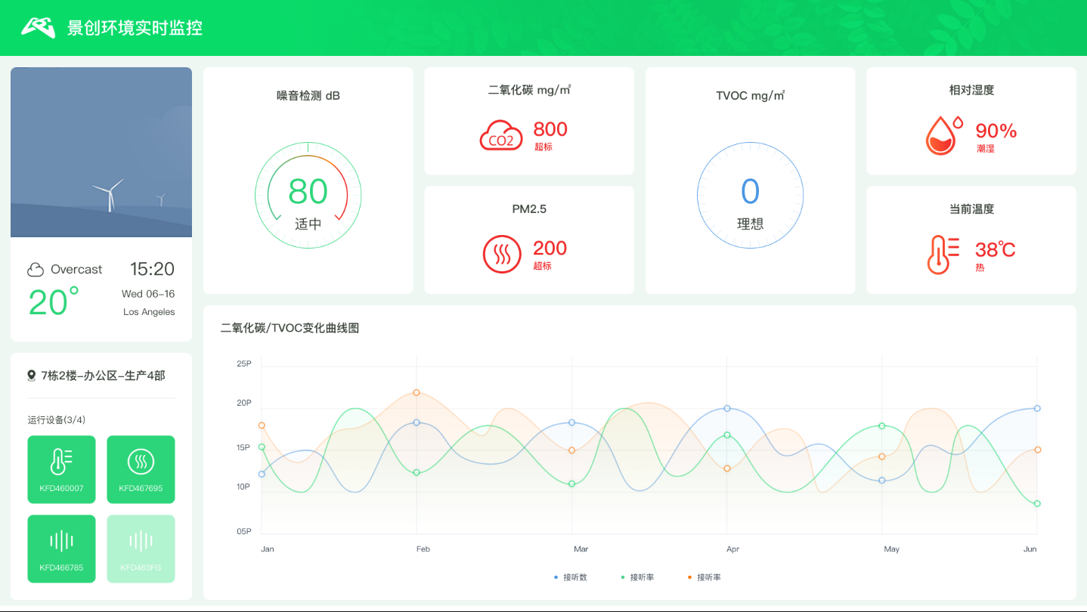Click the Mar label on chart axis
Screen dimensions: 1087x612
(581, 549)
